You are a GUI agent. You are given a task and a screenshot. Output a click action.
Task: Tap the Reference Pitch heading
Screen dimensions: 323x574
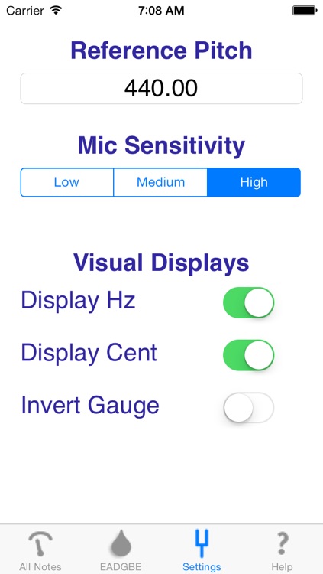pyautogui.click(x=161, y=51)
